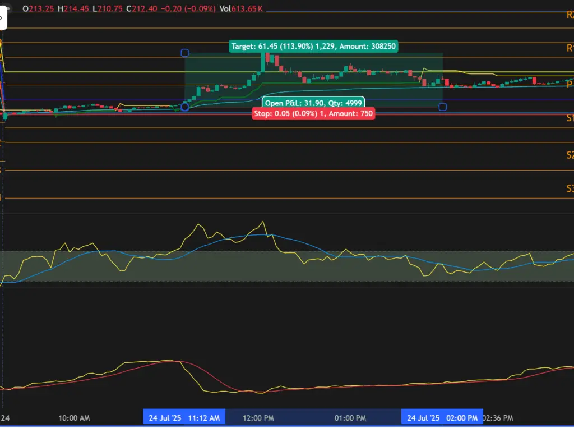Select the S1 support level label
Screen dimensions: 574x428
click(x=570, y=118)
